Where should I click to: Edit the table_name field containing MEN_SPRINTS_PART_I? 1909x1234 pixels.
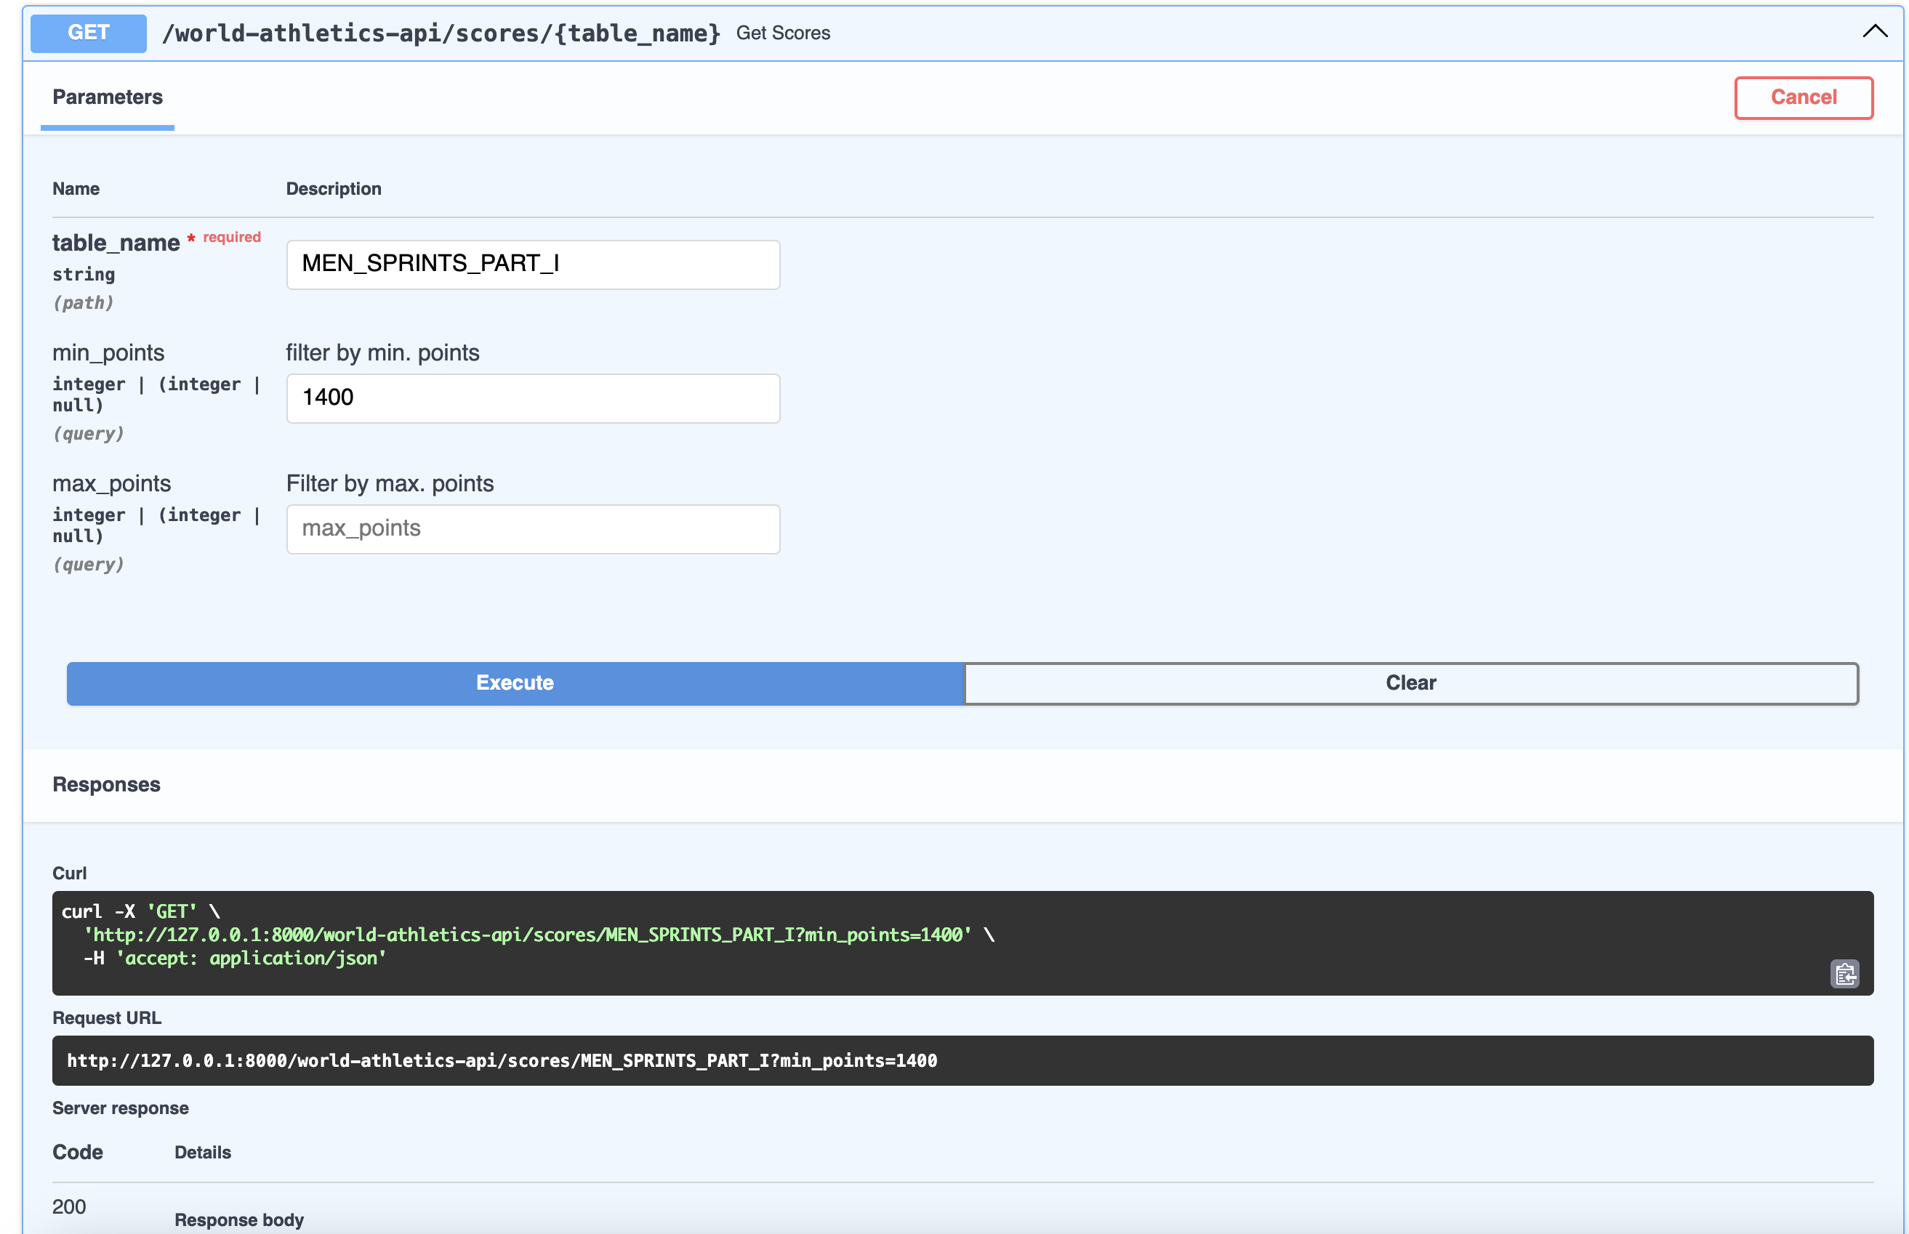point(532,265)
